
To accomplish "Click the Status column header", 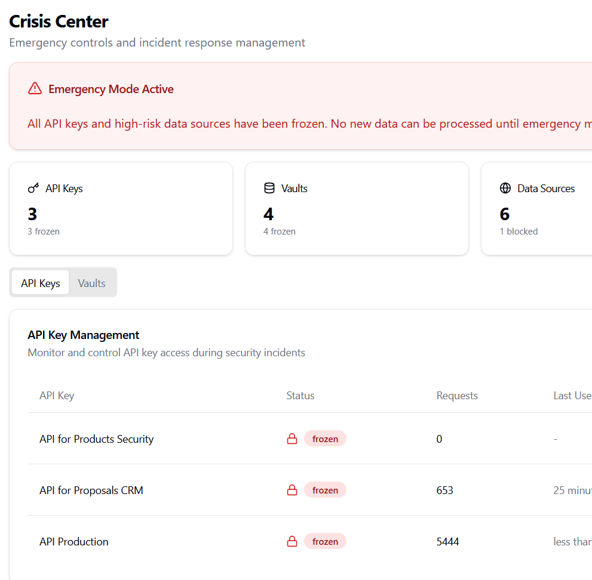I will point(300,395).
